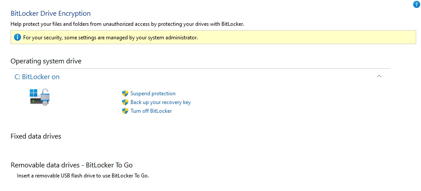This screenshot has height=191, width=421.
Task: Click the system administrator notice text
Action: tap(110, 38)
